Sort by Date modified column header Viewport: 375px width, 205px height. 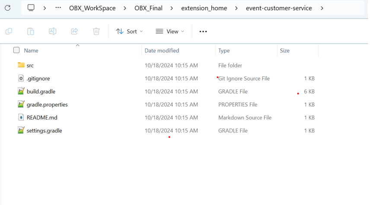[162, 50]
